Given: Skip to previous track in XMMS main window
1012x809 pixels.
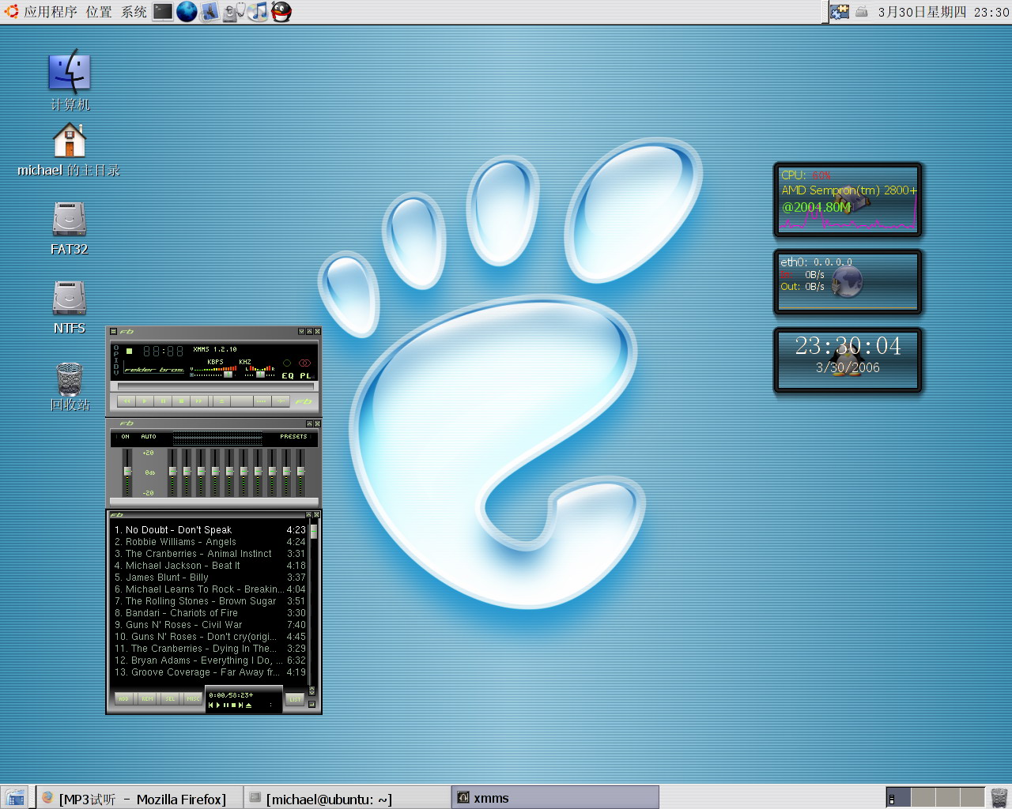Looking at the screenshot, I should pyautogui.click(x=126, y=401).
